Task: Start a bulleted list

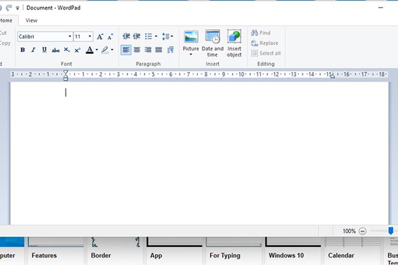Action: pos(149,37)
